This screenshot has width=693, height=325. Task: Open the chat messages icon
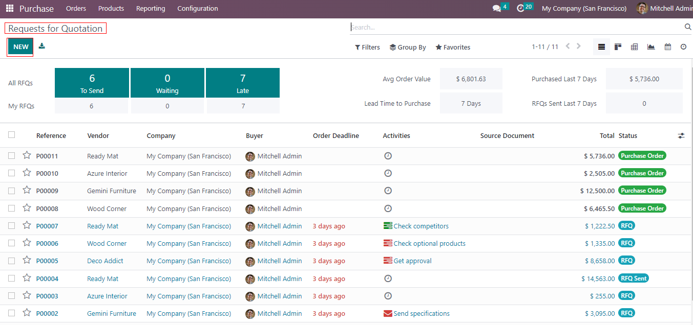pos(496,9)
